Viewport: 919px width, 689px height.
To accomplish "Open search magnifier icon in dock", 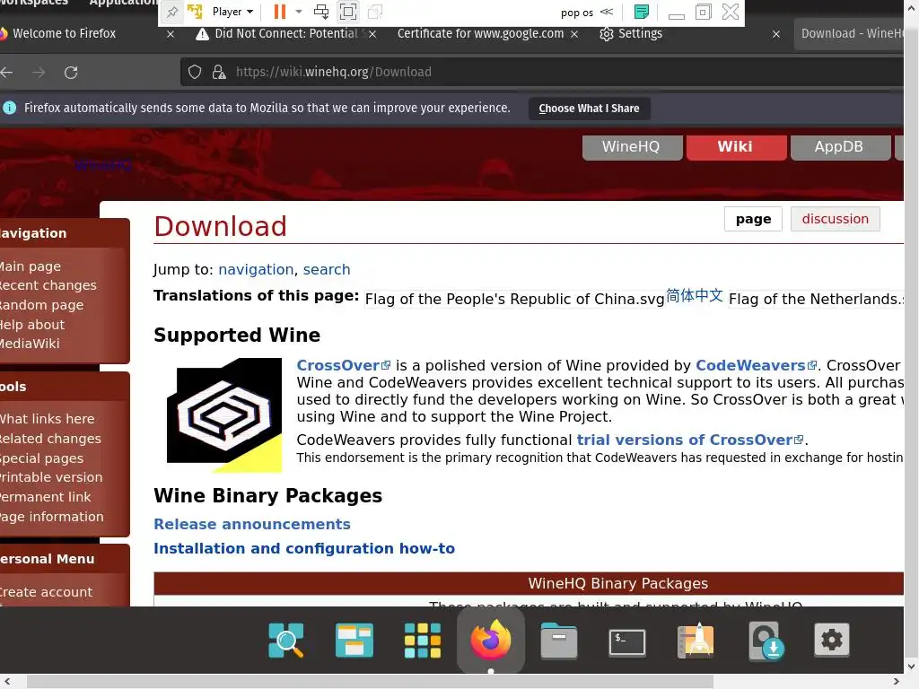I will (286, 641).
